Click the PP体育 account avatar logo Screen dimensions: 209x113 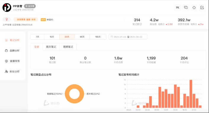tap(7, 7)
